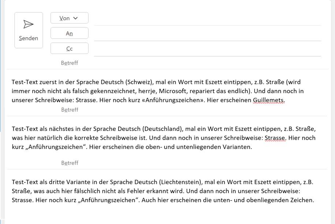Click the Betreff label above the Liechtenstein paragraph
The image size is (335, 224).
tap(70, 163)
